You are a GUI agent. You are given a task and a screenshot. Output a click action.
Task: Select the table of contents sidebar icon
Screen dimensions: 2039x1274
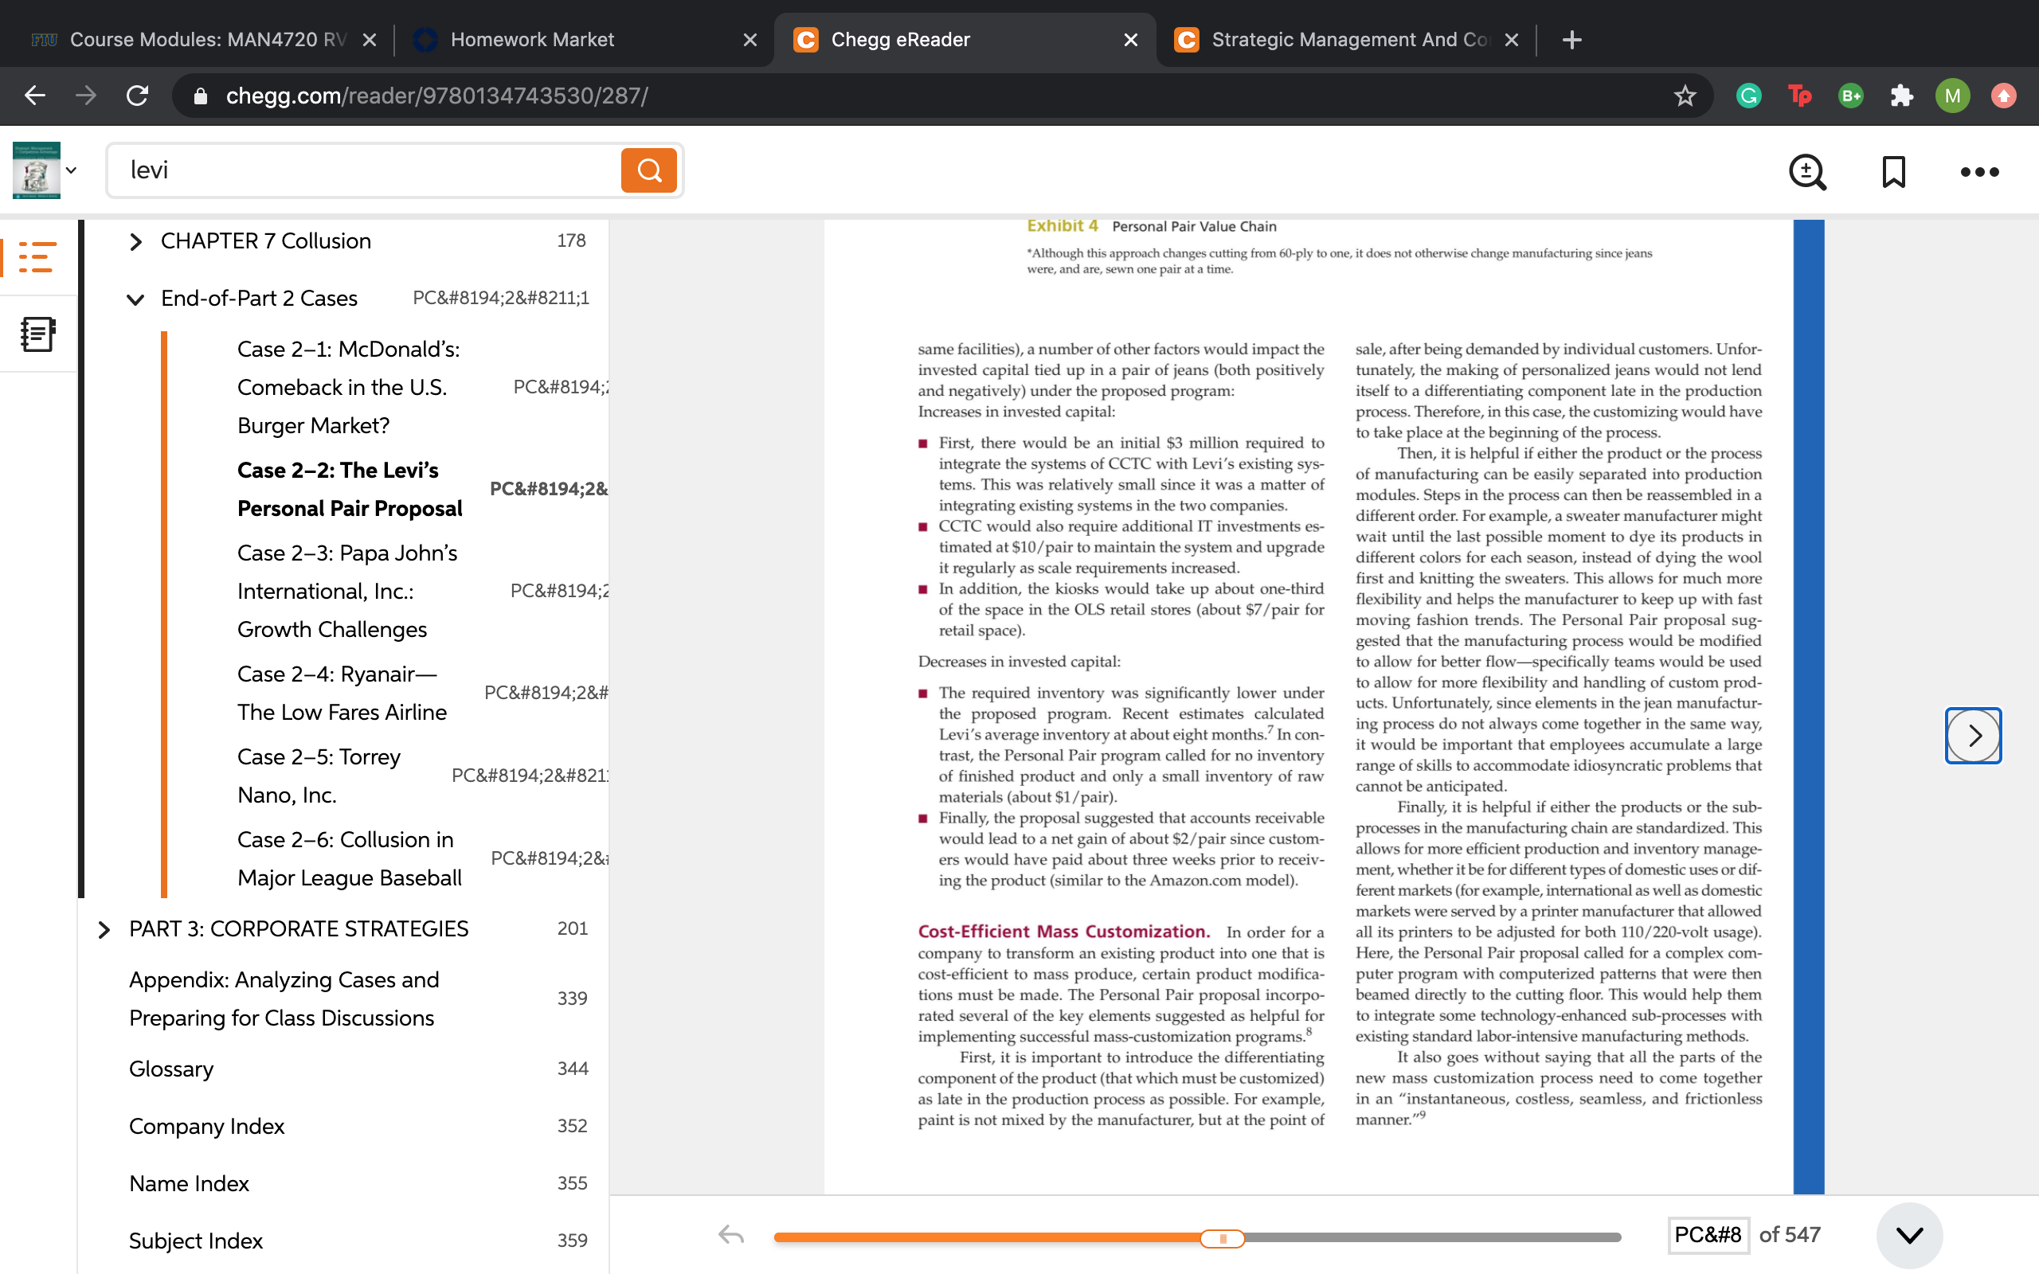click(37, 257)
